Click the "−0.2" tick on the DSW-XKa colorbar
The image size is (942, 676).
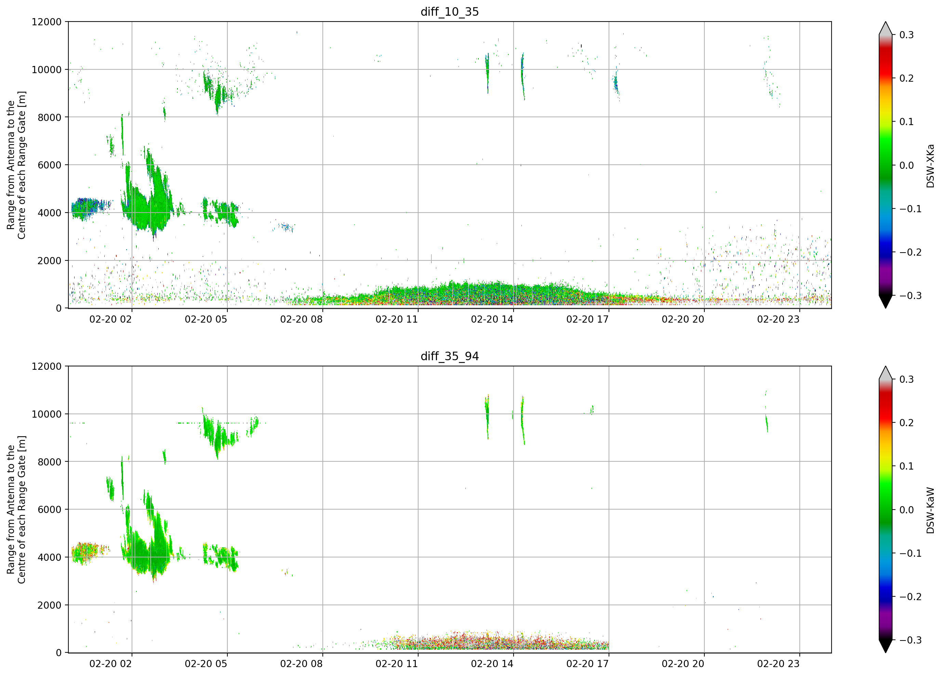pos(911,253)
